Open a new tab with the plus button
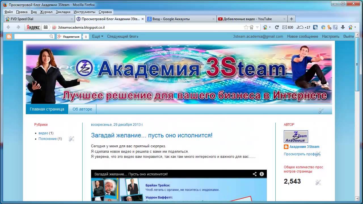Image resolution: width=363 pixels, height=204 pixels. 291,19
